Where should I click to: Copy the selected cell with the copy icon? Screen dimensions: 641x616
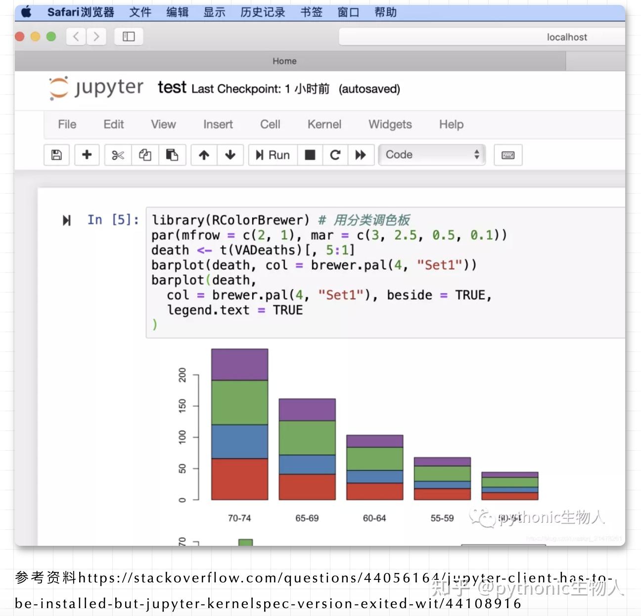tap(144, 155)
